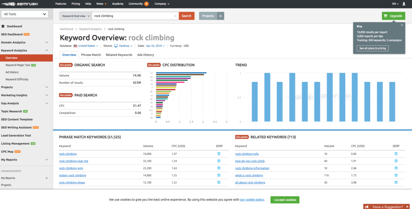Switch to the Related Keywords tab
This screenshot has width=412, height=209.
(119, 55)
